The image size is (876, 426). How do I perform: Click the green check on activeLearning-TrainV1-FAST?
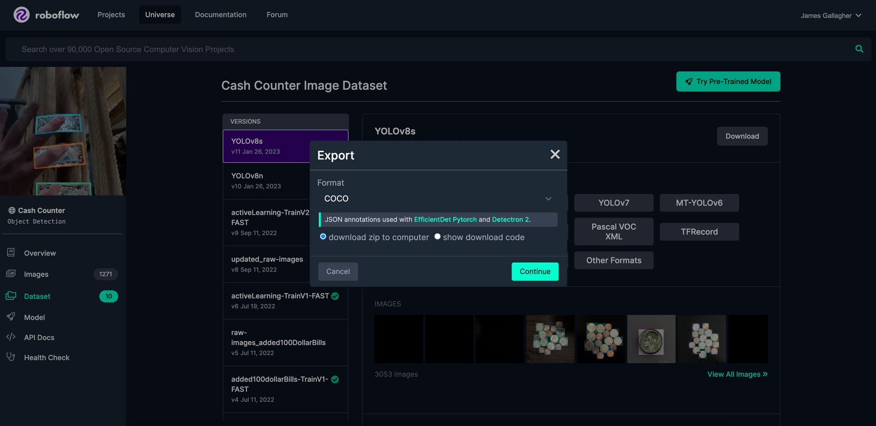(335, 296)
